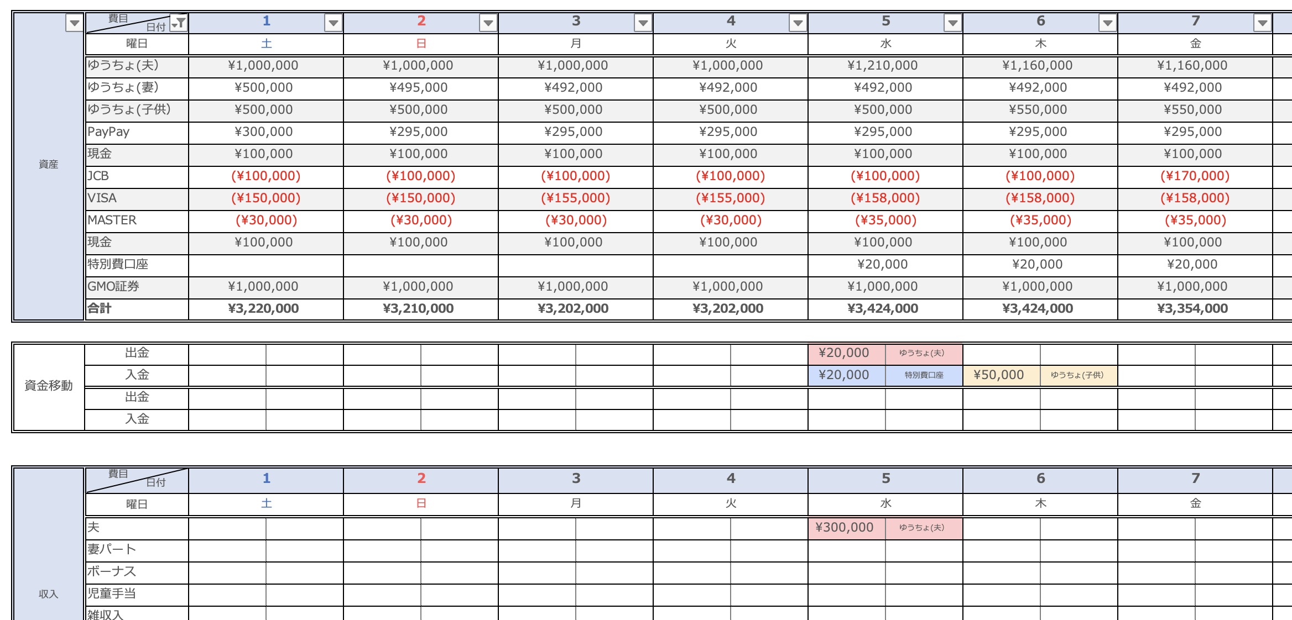Screen dimensions: 1292x620
Task: Open column 4 filter dropdown arrow
Action: pyautogui.click(x=798, y=23)
